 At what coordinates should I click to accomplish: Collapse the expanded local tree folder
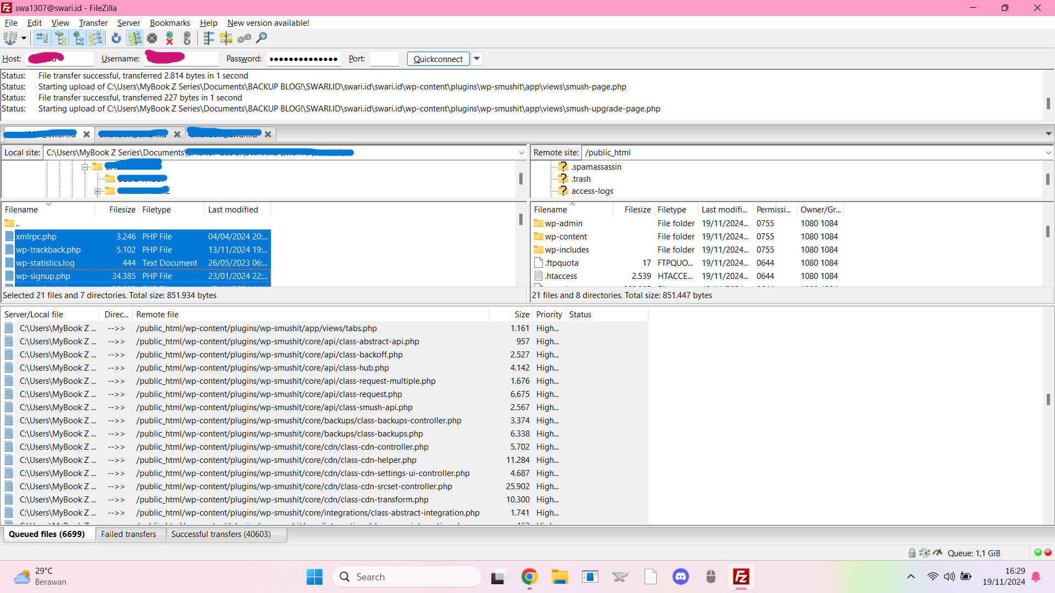click(85, 167)
